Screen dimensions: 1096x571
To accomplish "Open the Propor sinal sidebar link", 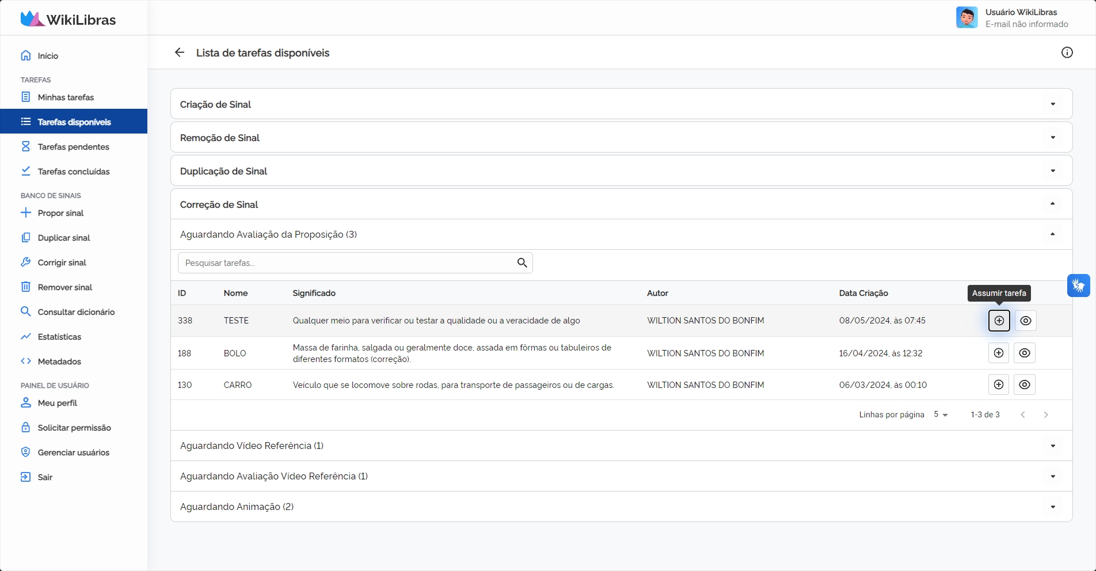I will click(60, 213).
